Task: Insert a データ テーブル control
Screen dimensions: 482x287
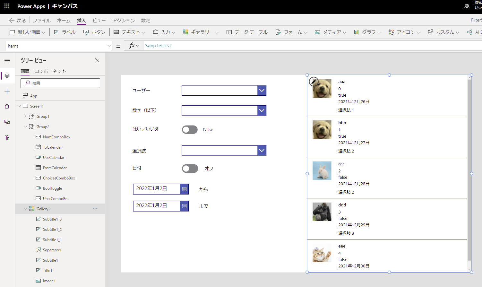Action: (247, 32)
